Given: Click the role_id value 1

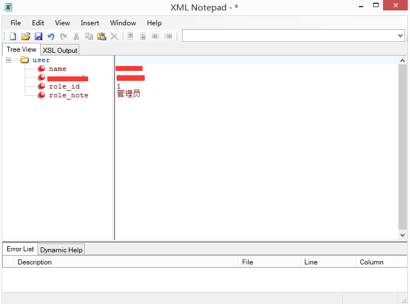Looking at the screenshot, I should click(119, 86).
